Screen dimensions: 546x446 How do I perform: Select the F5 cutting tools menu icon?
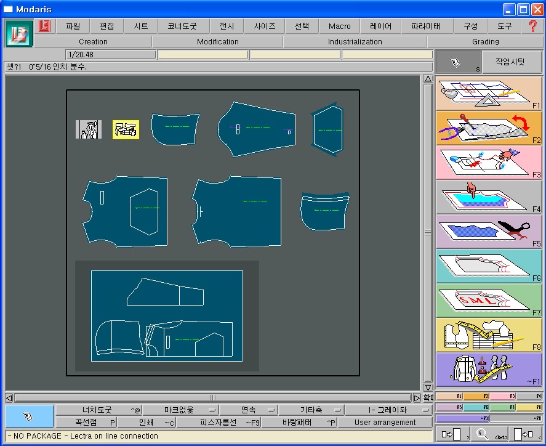[488, 231]
